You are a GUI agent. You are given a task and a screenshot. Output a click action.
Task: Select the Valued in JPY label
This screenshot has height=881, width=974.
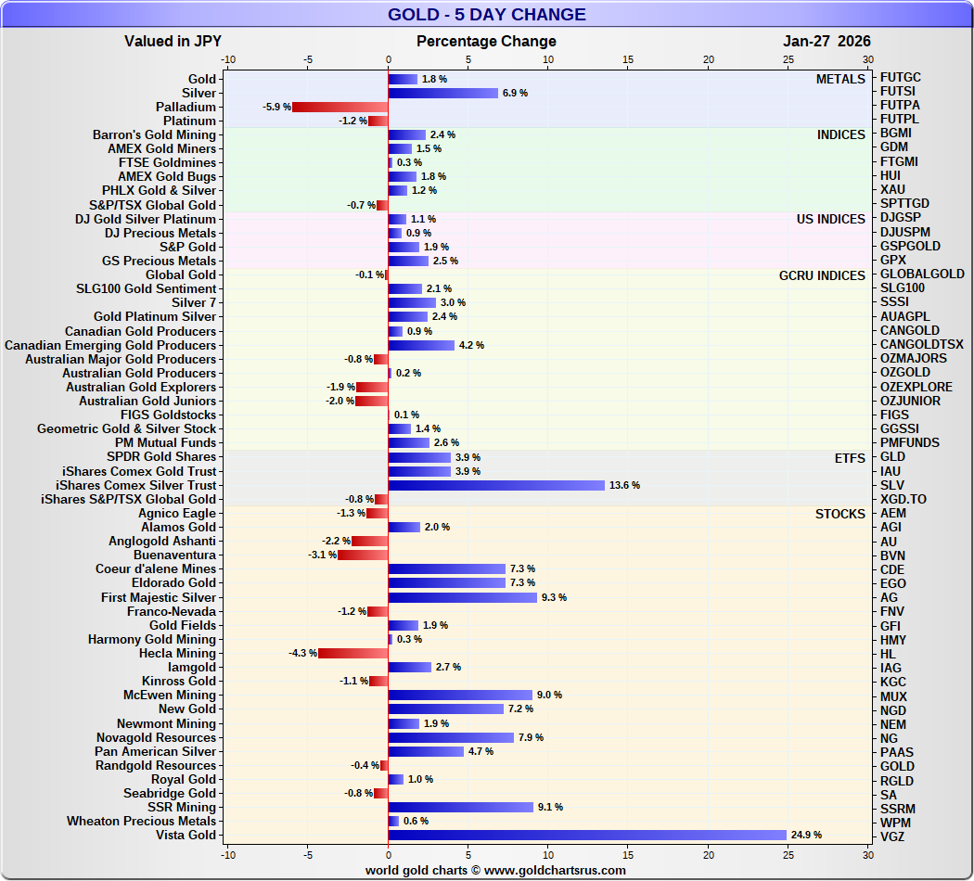(x=173, y=41)
